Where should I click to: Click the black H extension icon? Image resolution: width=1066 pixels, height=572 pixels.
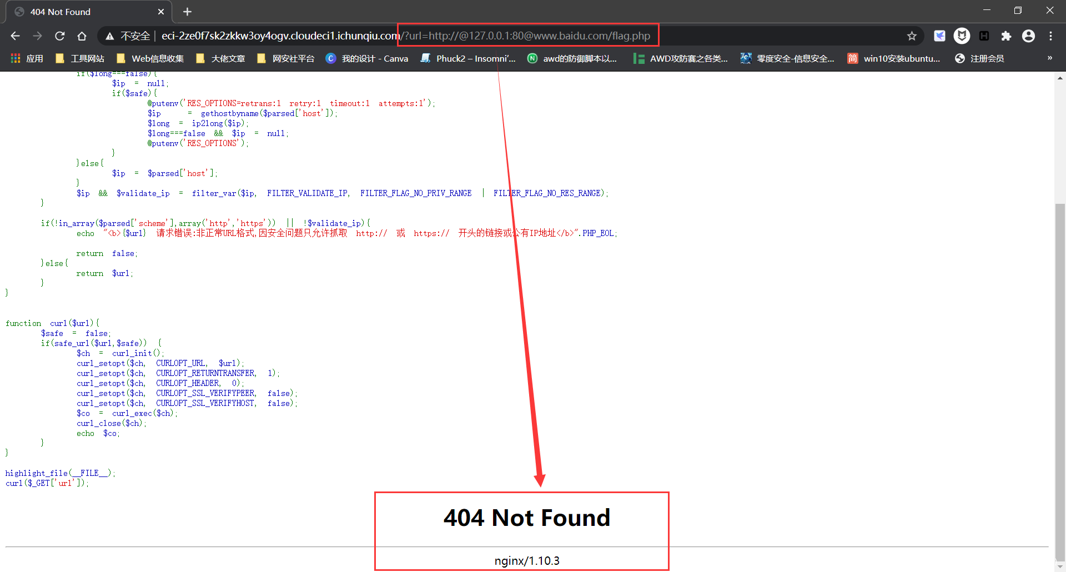pyautogui.click(x=984, y=36)
